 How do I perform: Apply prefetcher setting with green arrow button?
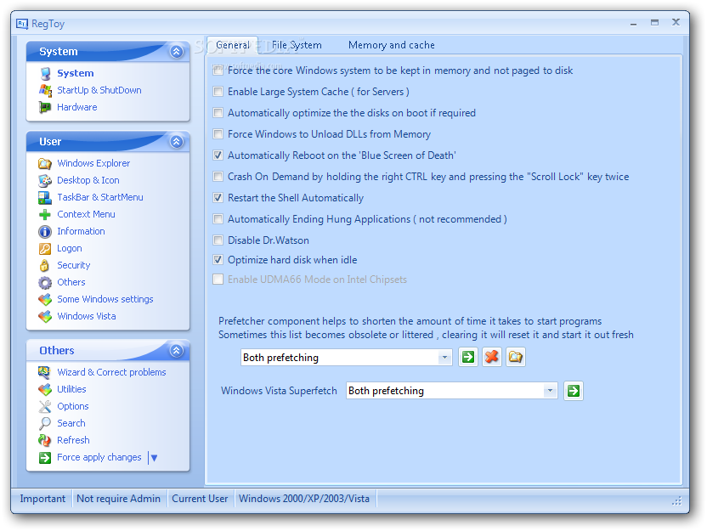pos(468,358)
